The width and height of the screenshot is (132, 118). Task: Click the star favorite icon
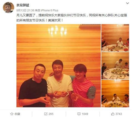pyautogui.click(x=12, y=114)
